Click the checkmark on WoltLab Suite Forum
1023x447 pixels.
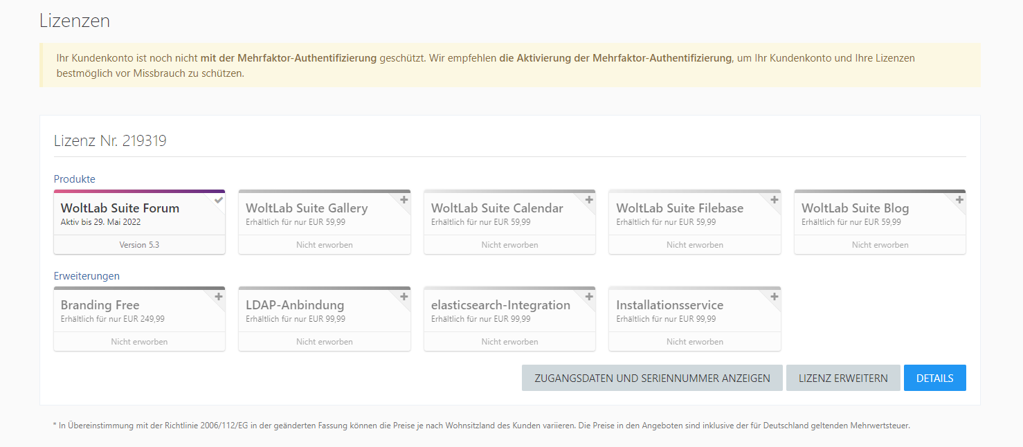219,200
